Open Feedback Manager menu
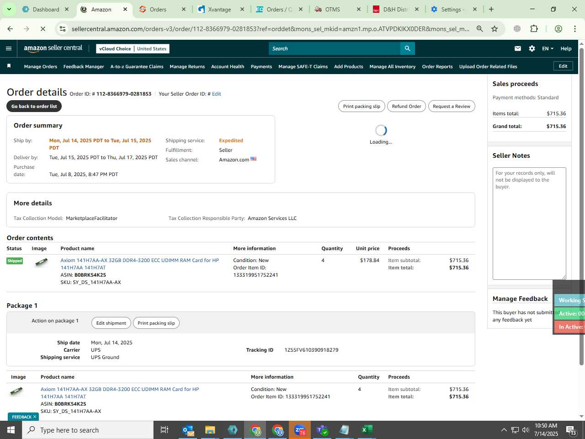 (x=84, y=67)
